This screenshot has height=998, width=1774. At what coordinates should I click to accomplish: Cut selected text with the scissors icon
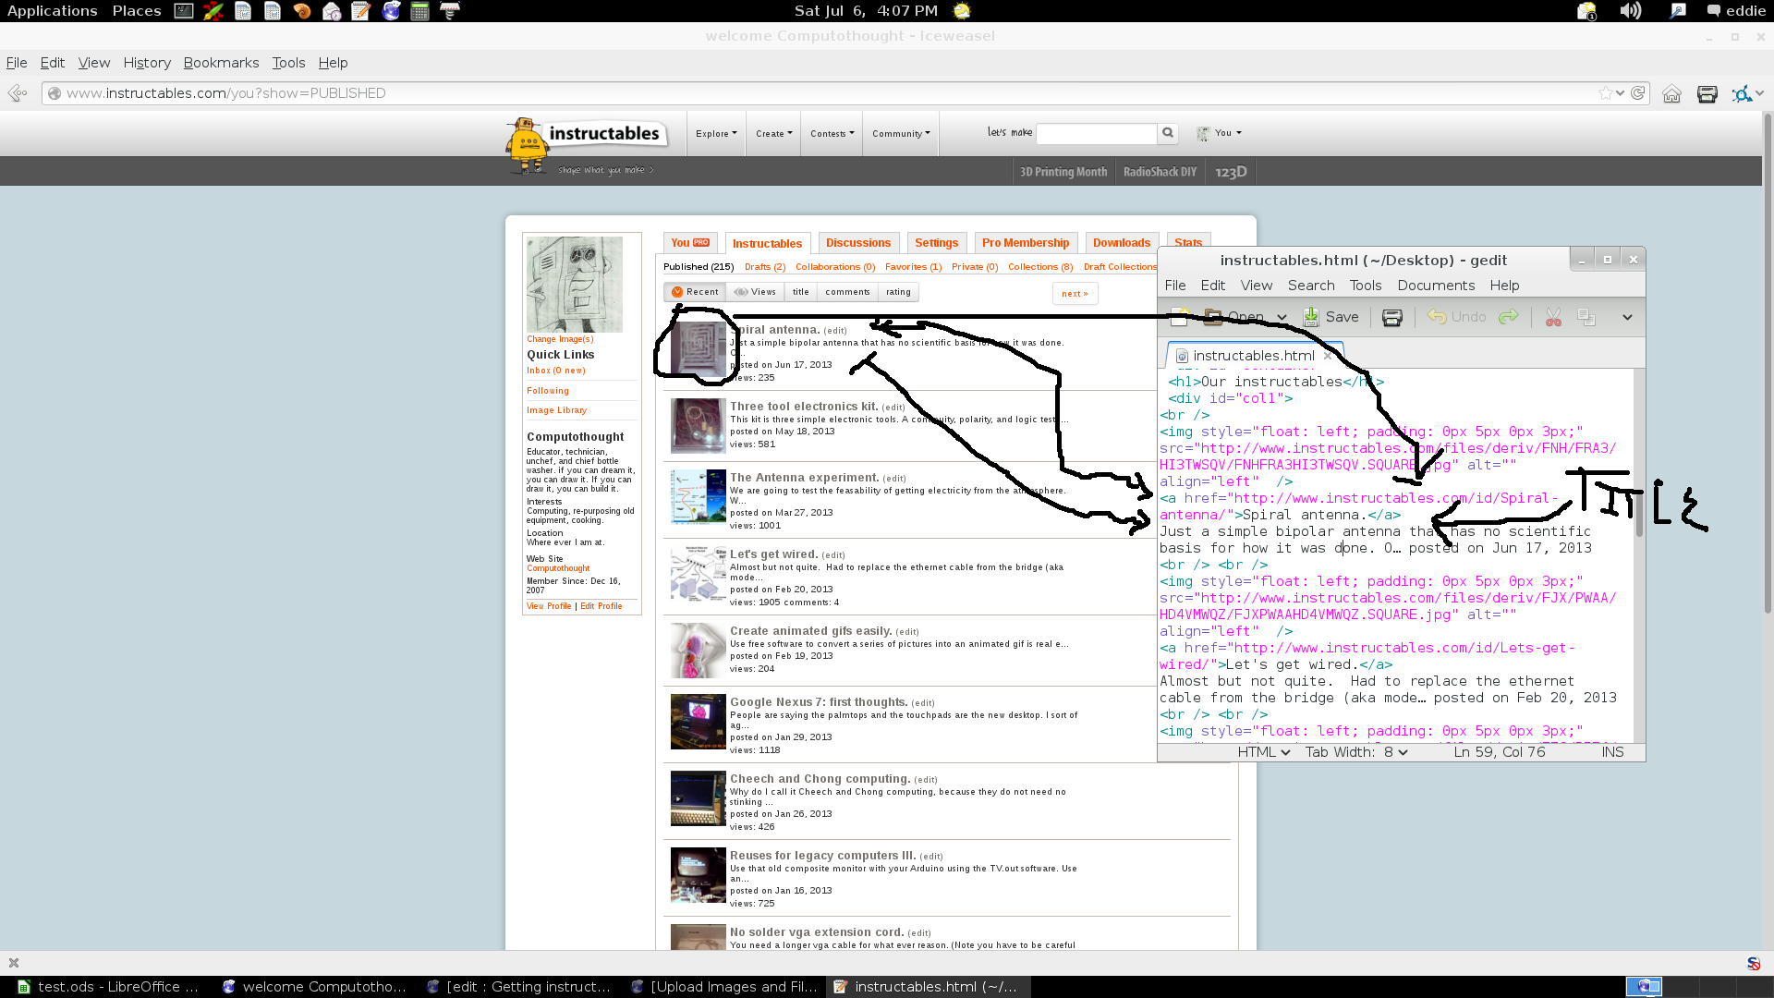pos(1553,317)
